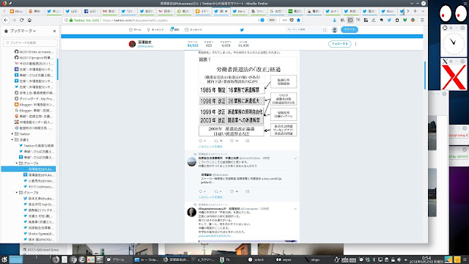Screen dimensions: 469x264
Task: Click the green padlock security icon
Action: 71,20
